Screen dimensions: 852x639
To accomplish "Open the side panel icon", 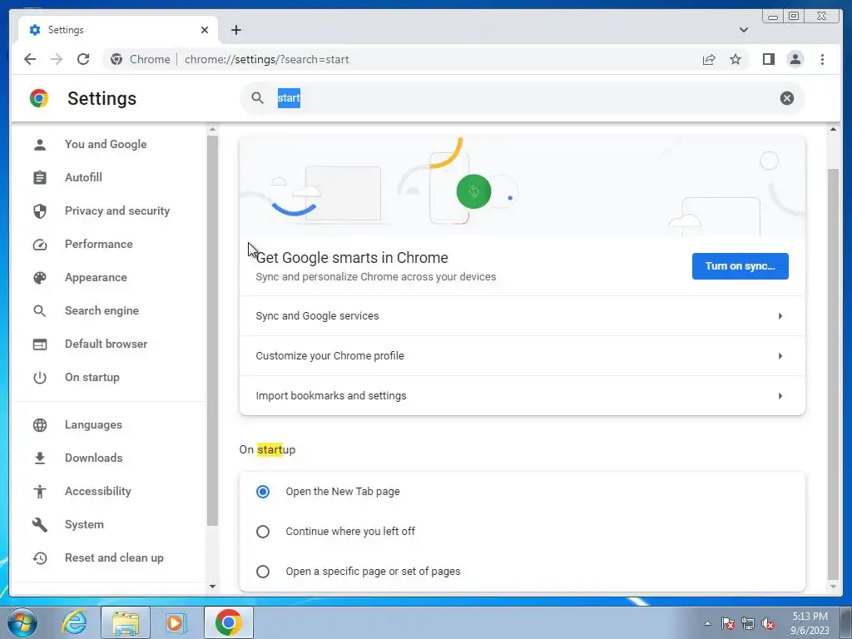I will [768, 59].
